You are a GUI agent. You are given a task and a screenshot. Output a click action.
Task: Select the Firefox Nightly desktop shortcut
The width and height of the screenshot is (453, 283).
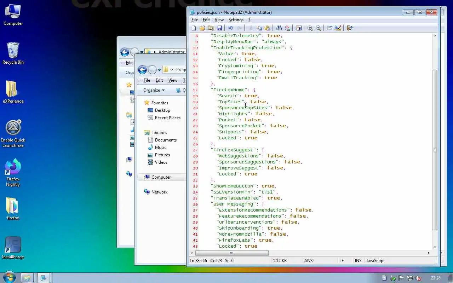[13, 173]
